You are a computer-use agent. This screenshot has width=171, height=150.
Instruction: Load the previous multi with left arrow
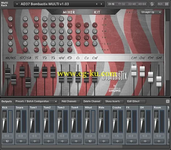[x=97, y=4]
